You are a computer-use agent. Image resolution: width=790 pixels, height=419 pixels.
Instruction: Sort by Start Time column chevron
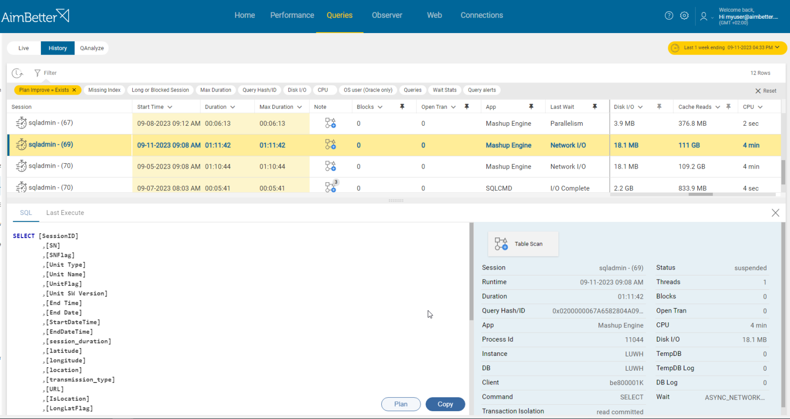click(170, 107)
